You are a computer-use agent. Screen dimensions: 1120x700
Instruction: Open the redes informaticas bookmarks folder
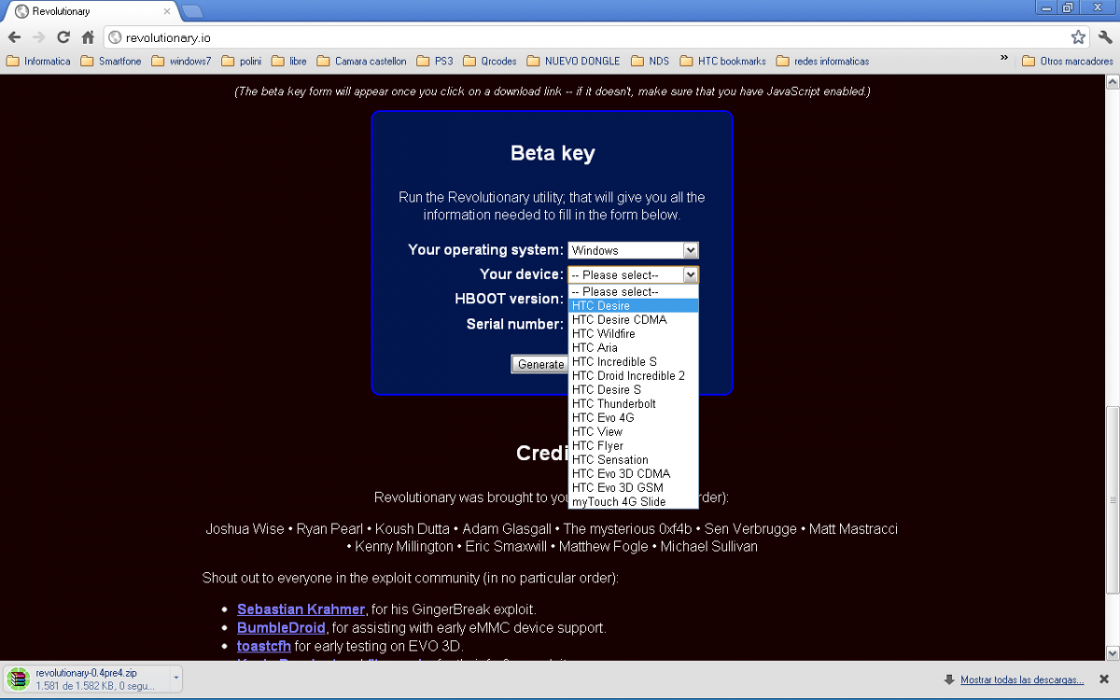coord(822,62)
